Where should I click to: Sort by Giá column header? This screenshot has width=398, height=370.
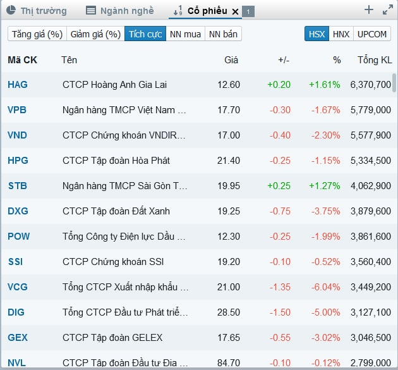tap(231, 60)
